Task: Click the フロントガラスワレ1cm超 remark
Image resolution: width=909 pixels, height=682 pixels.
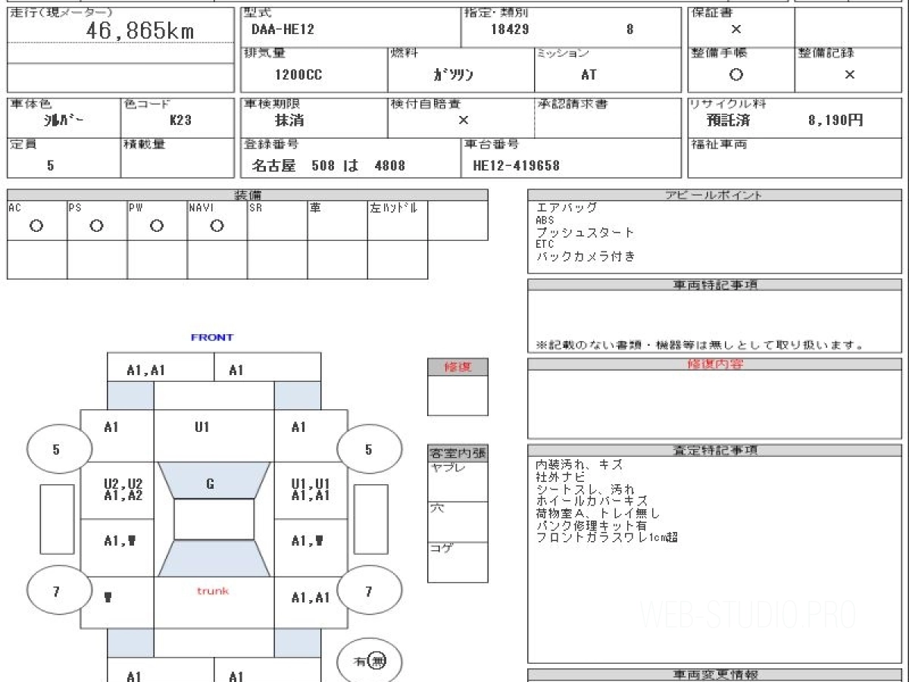Action: pyautogui.click(x=607, y=537)
